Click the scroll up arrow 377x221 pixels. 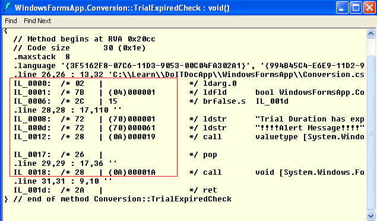(370, 34)
